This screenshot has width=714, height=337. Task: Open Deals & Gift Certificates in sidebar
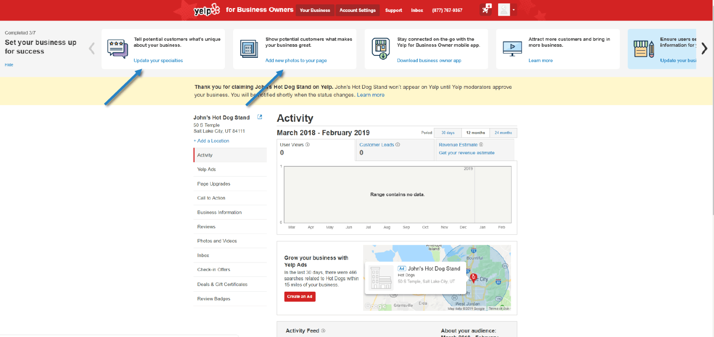pos(230,284)
